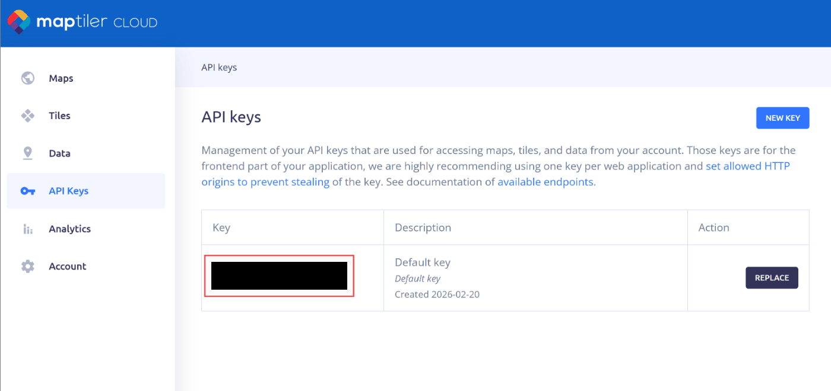Viewport: 831px width, 391px height.
Task: Click the Account gear icon
Action: coord(28,266)
